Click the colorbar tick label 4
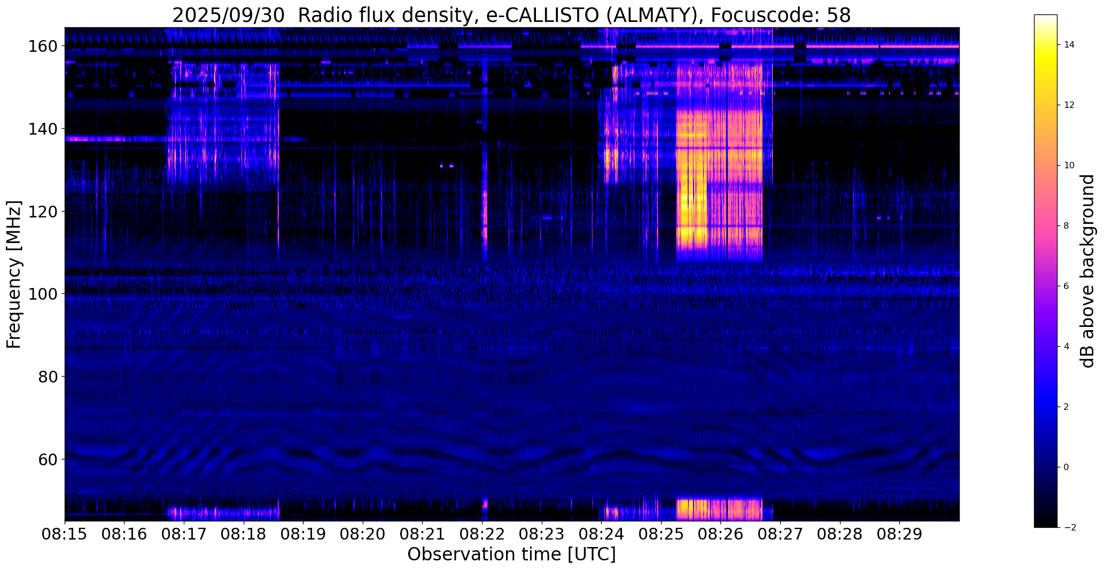The height and width of the screenshot is (570, 1104). pos(1066,347)
